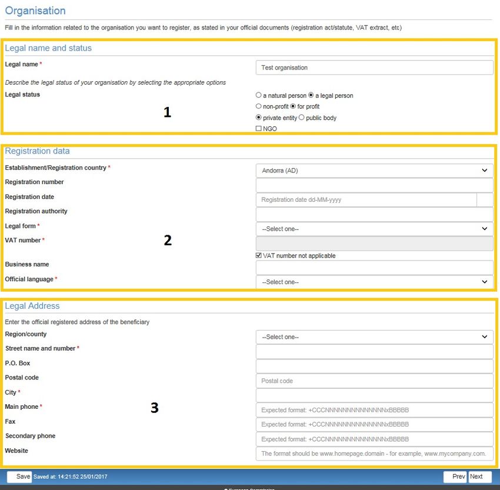Focus the City input field
The image size is (500, 490).
pos(374,395)
